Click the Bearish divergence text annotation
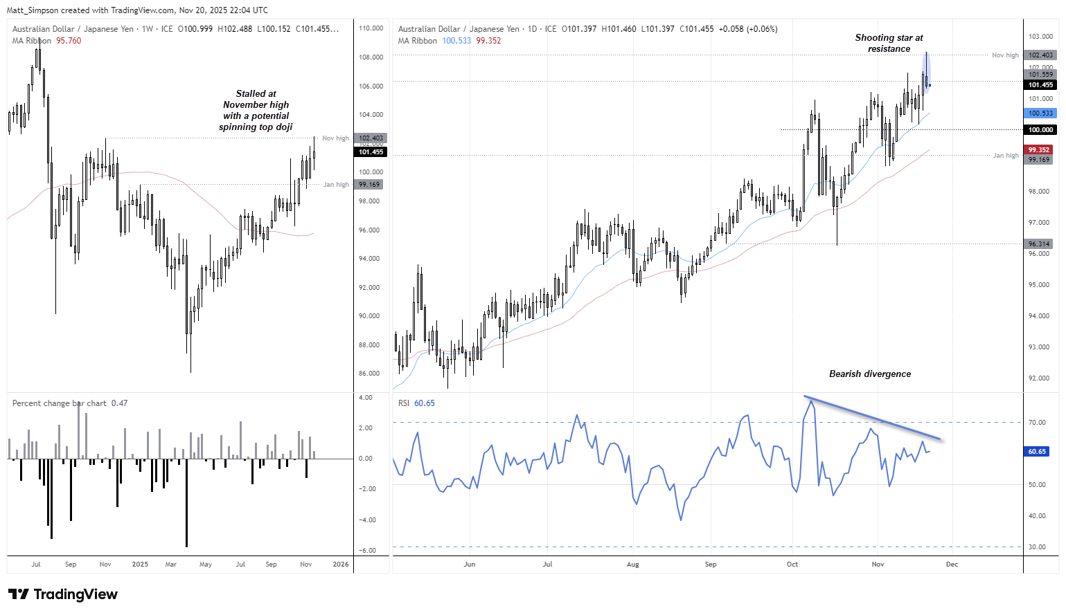This screenshot has width=1066, height=615. click(x=870, y=374)
